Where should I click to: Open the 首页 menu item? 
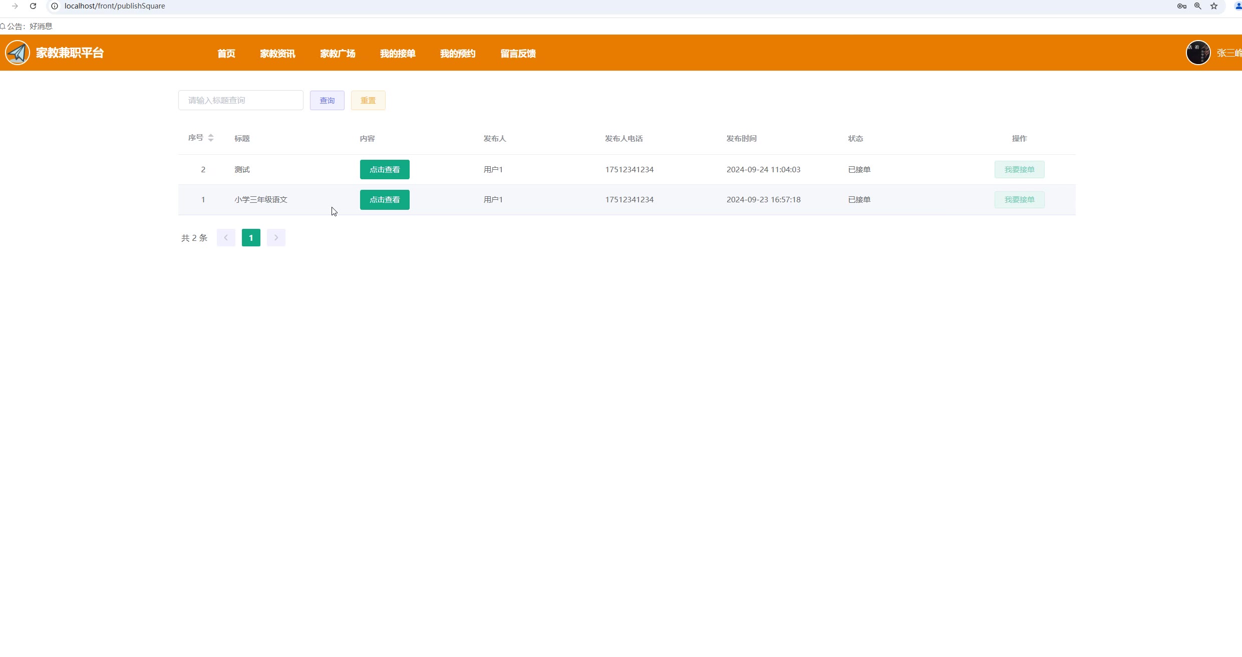point(226,54)
